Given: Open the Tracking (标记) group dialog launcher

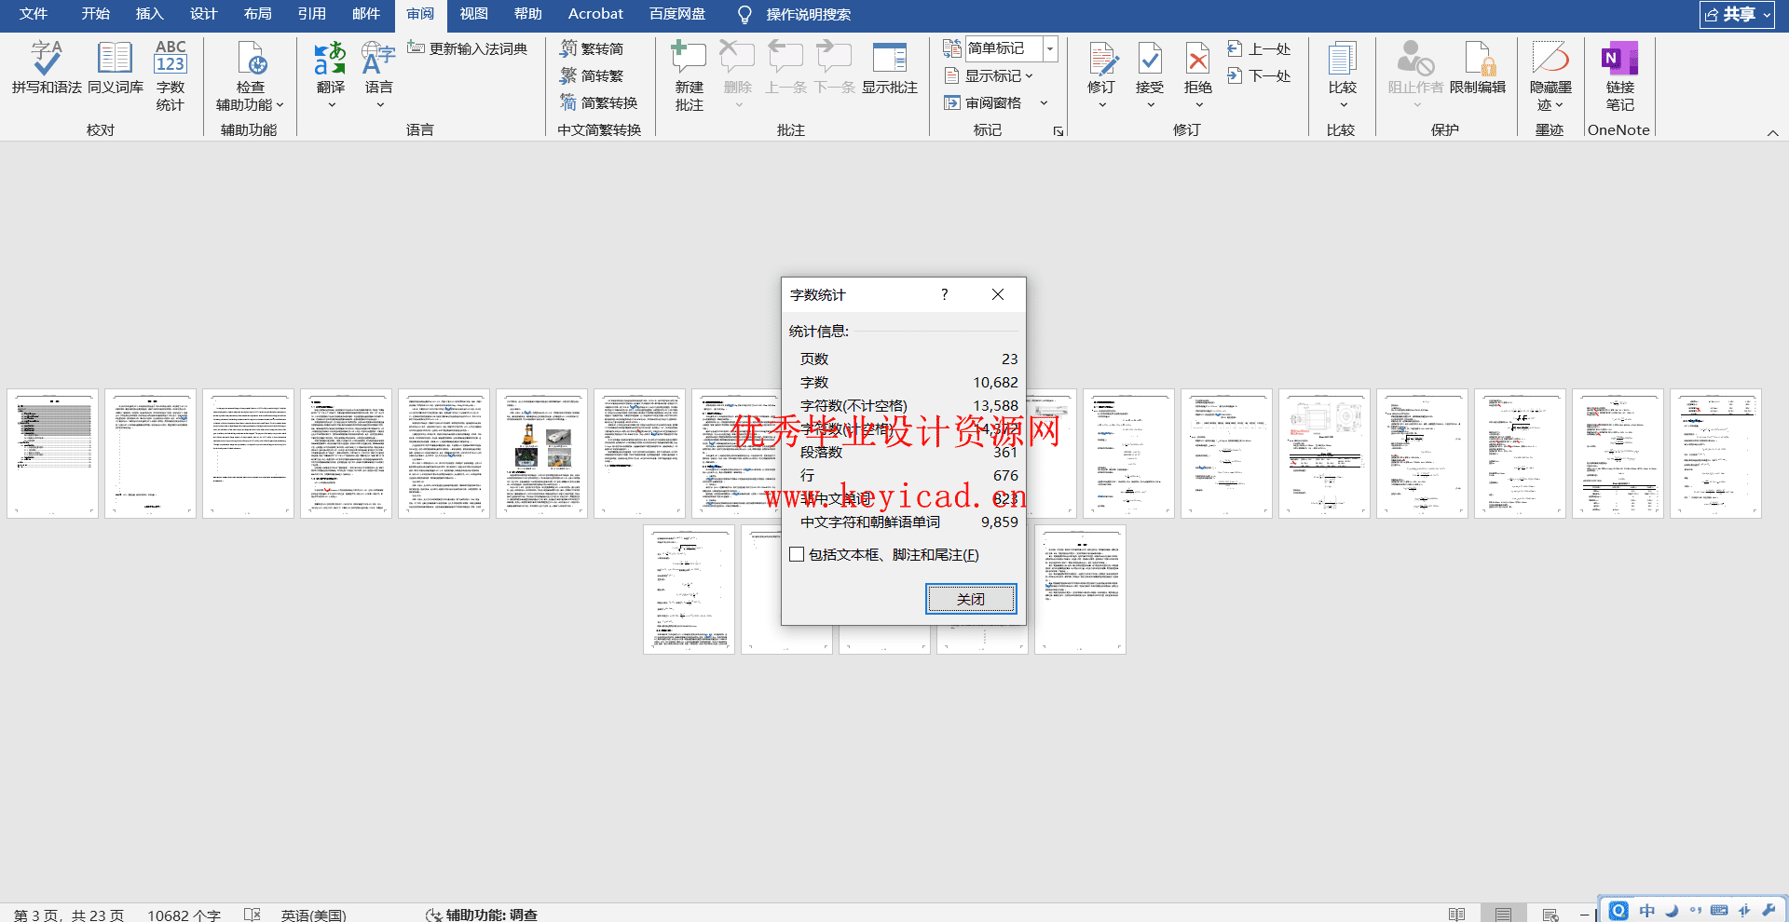Looking at the screenshot, I should (1058, 131).
